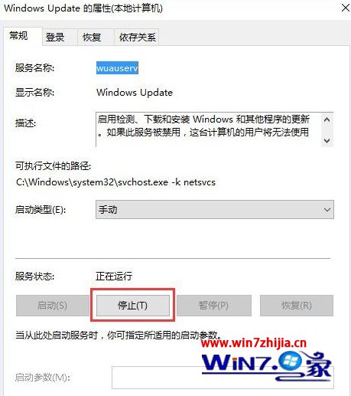Viewport: 351px width, 396px height.
Task: Click inside the 描述 description text box
Action: (209, 129)
